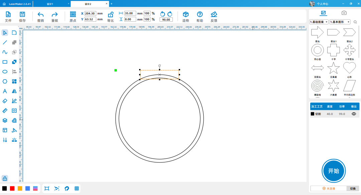Viewport: 361px width, 195px height.
Task: Select the polygon hexagon tool
Action: coord(5,81)
